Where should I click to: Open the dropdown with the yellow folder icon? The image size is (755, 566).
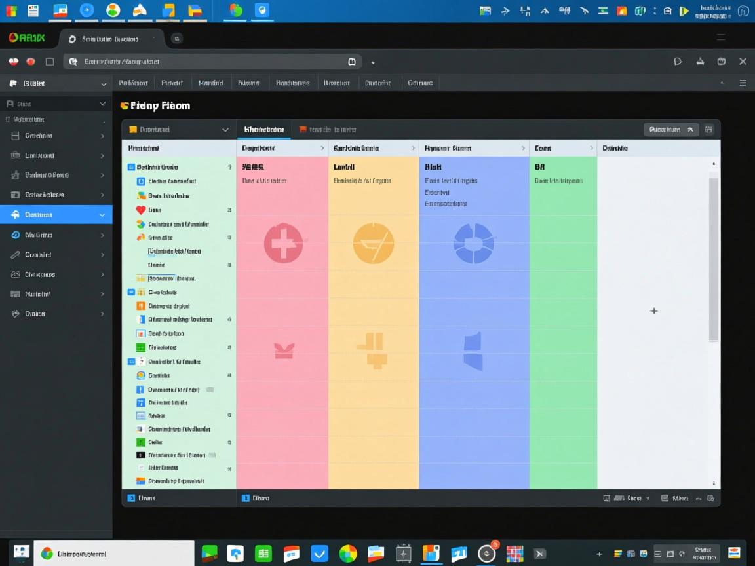click(179, 130)
